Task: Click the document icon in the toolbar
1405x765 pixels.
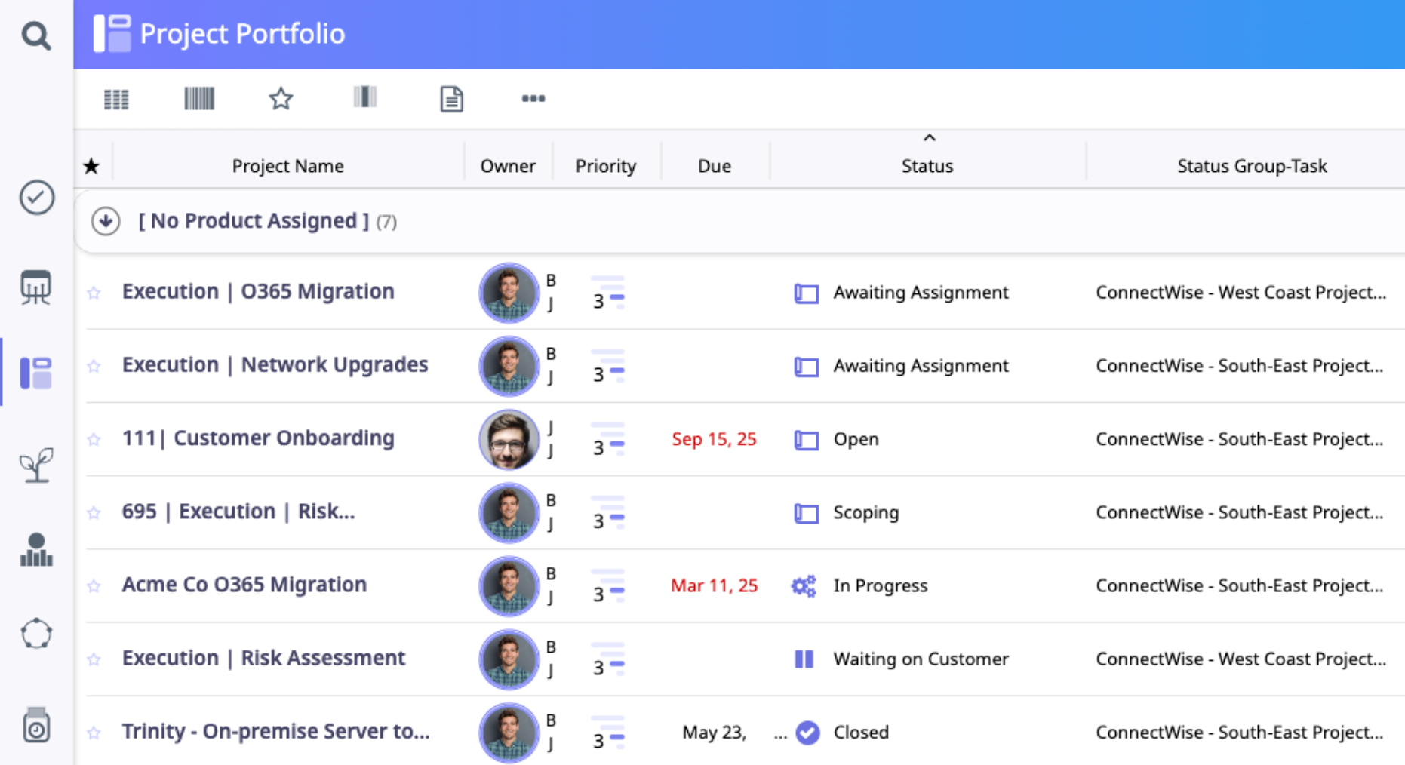Action: 451,99
